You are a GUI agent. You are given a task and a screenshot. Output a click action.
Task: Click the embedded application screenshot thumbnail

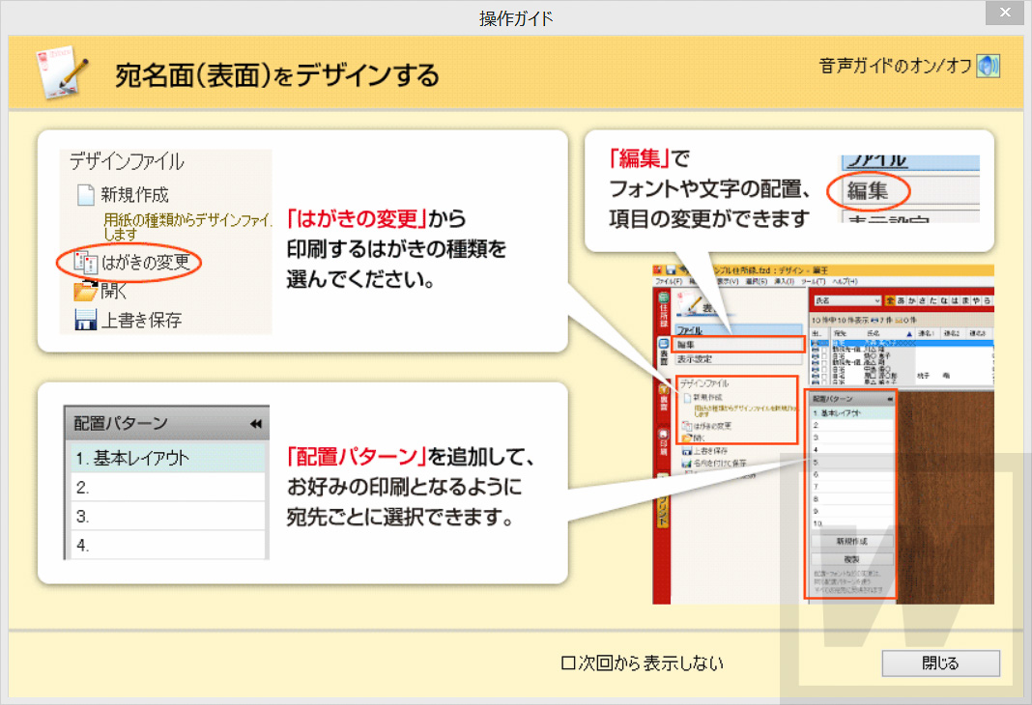click(x=822, y=434)
